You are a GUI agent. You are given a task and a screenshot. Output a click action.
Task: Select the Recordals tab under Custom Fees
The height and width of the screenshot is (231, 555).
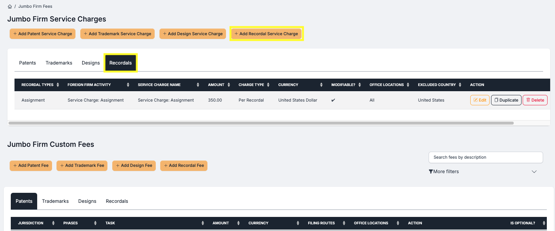(x=117, y=201)
